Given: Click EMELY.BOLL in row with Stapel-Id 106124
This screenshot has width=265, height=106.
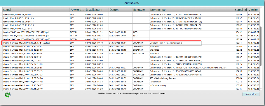Looking at the screenshot, I should click(138, 75).
